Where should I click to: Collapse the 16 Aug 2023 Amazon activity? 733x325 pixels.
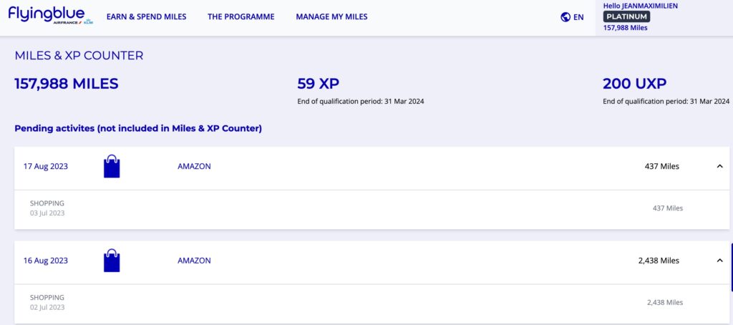[x=719, y=261]
